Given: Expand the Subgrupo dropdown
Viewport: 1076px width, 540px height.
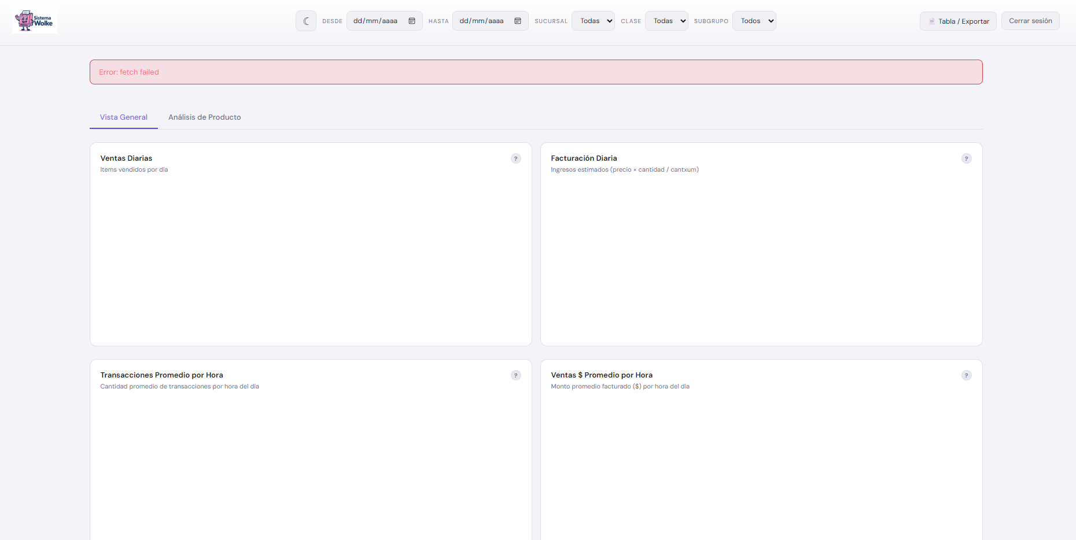Looking at the screenshot, I should click(x=754, y=21).
